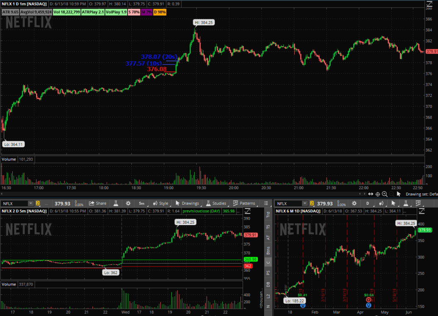Click the candlestick style icon in daily chart toolbar

point(382,203)
